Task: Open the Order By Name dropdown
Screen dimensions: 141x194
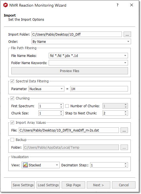Action: 81,41
